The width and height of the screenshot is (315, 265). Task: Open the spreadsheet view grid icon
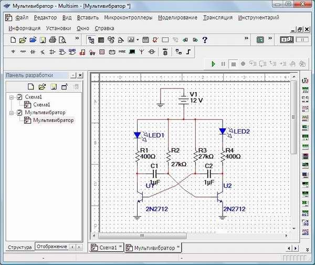(x=101, y=40)
